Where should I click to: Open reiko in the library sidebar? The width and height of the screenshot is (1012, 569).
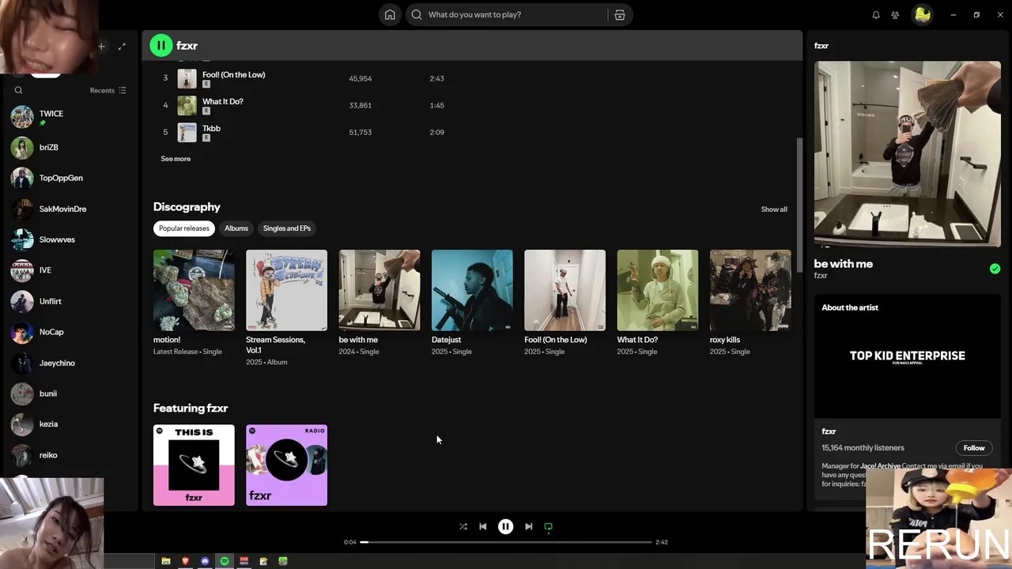coord(69,455)
